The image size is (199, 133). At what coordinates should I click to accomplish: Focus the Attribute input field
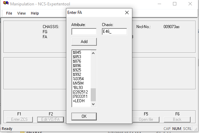(84, 31)
